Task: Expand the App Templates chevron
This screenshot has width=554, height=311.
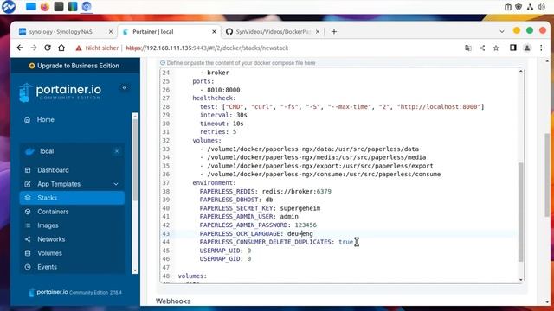Action: click(116, 184)
